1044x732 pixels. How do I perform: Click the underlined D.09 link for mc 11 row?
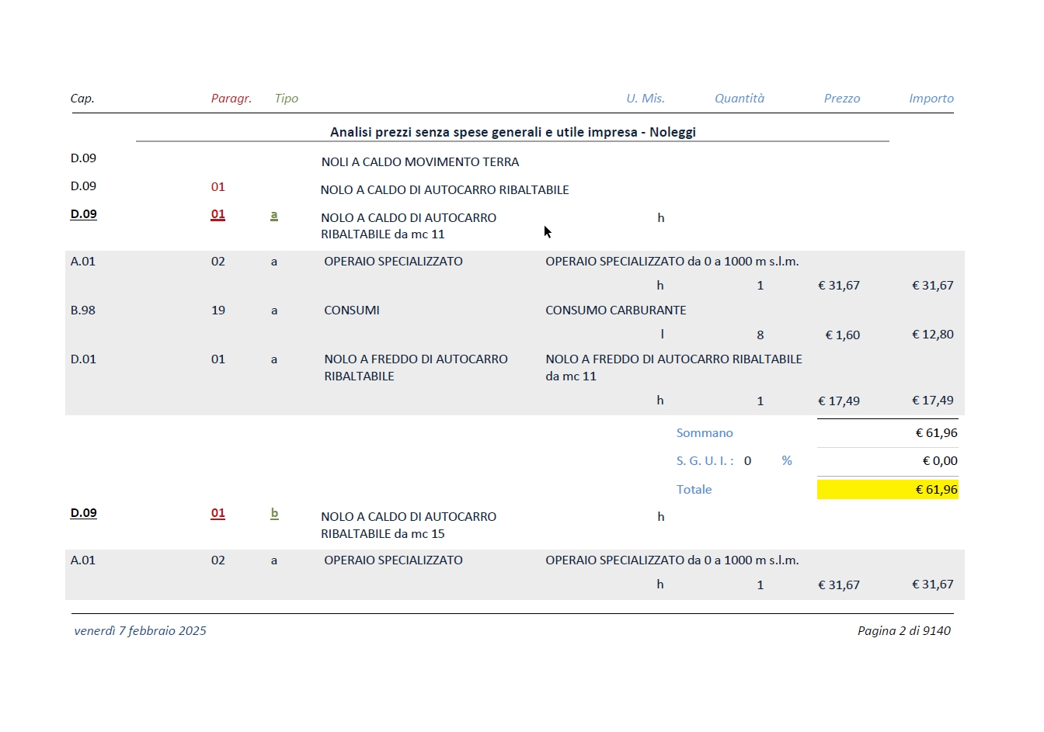[x=84, y=214]
